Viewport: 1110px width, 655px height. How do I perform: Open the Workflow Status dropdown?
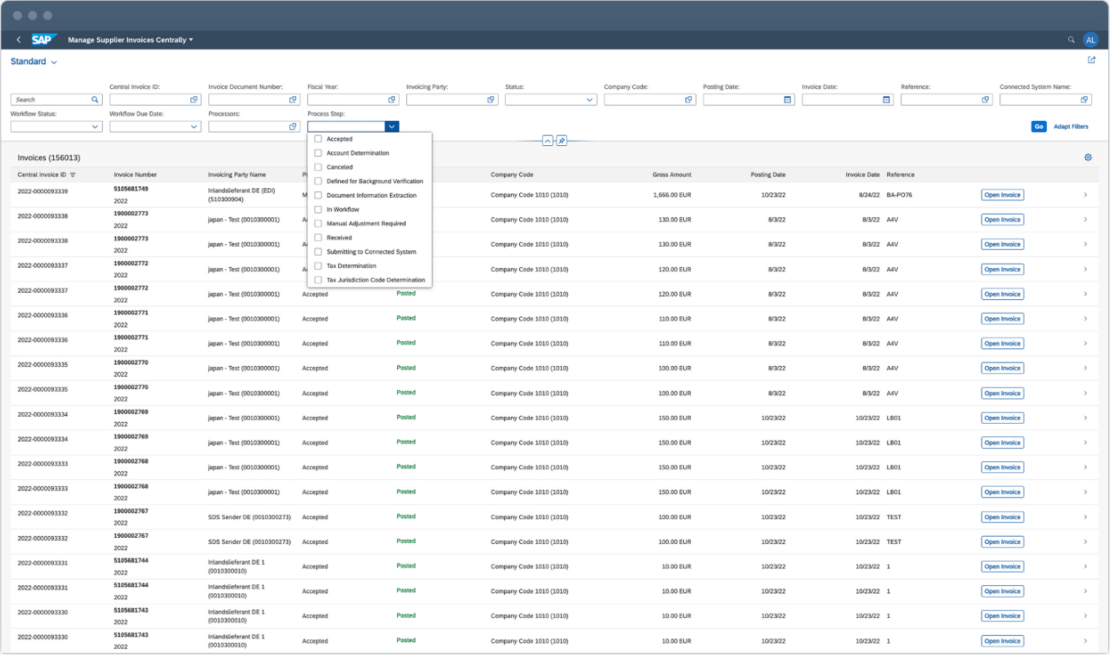coord(95,127)
